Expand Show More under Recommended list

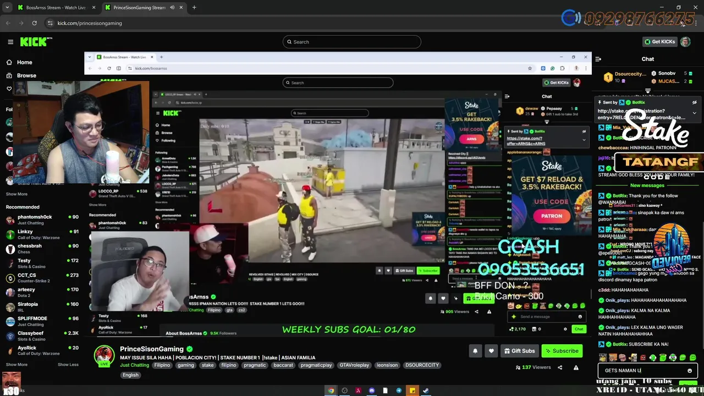pyautogui.click(x=16, y=364)
